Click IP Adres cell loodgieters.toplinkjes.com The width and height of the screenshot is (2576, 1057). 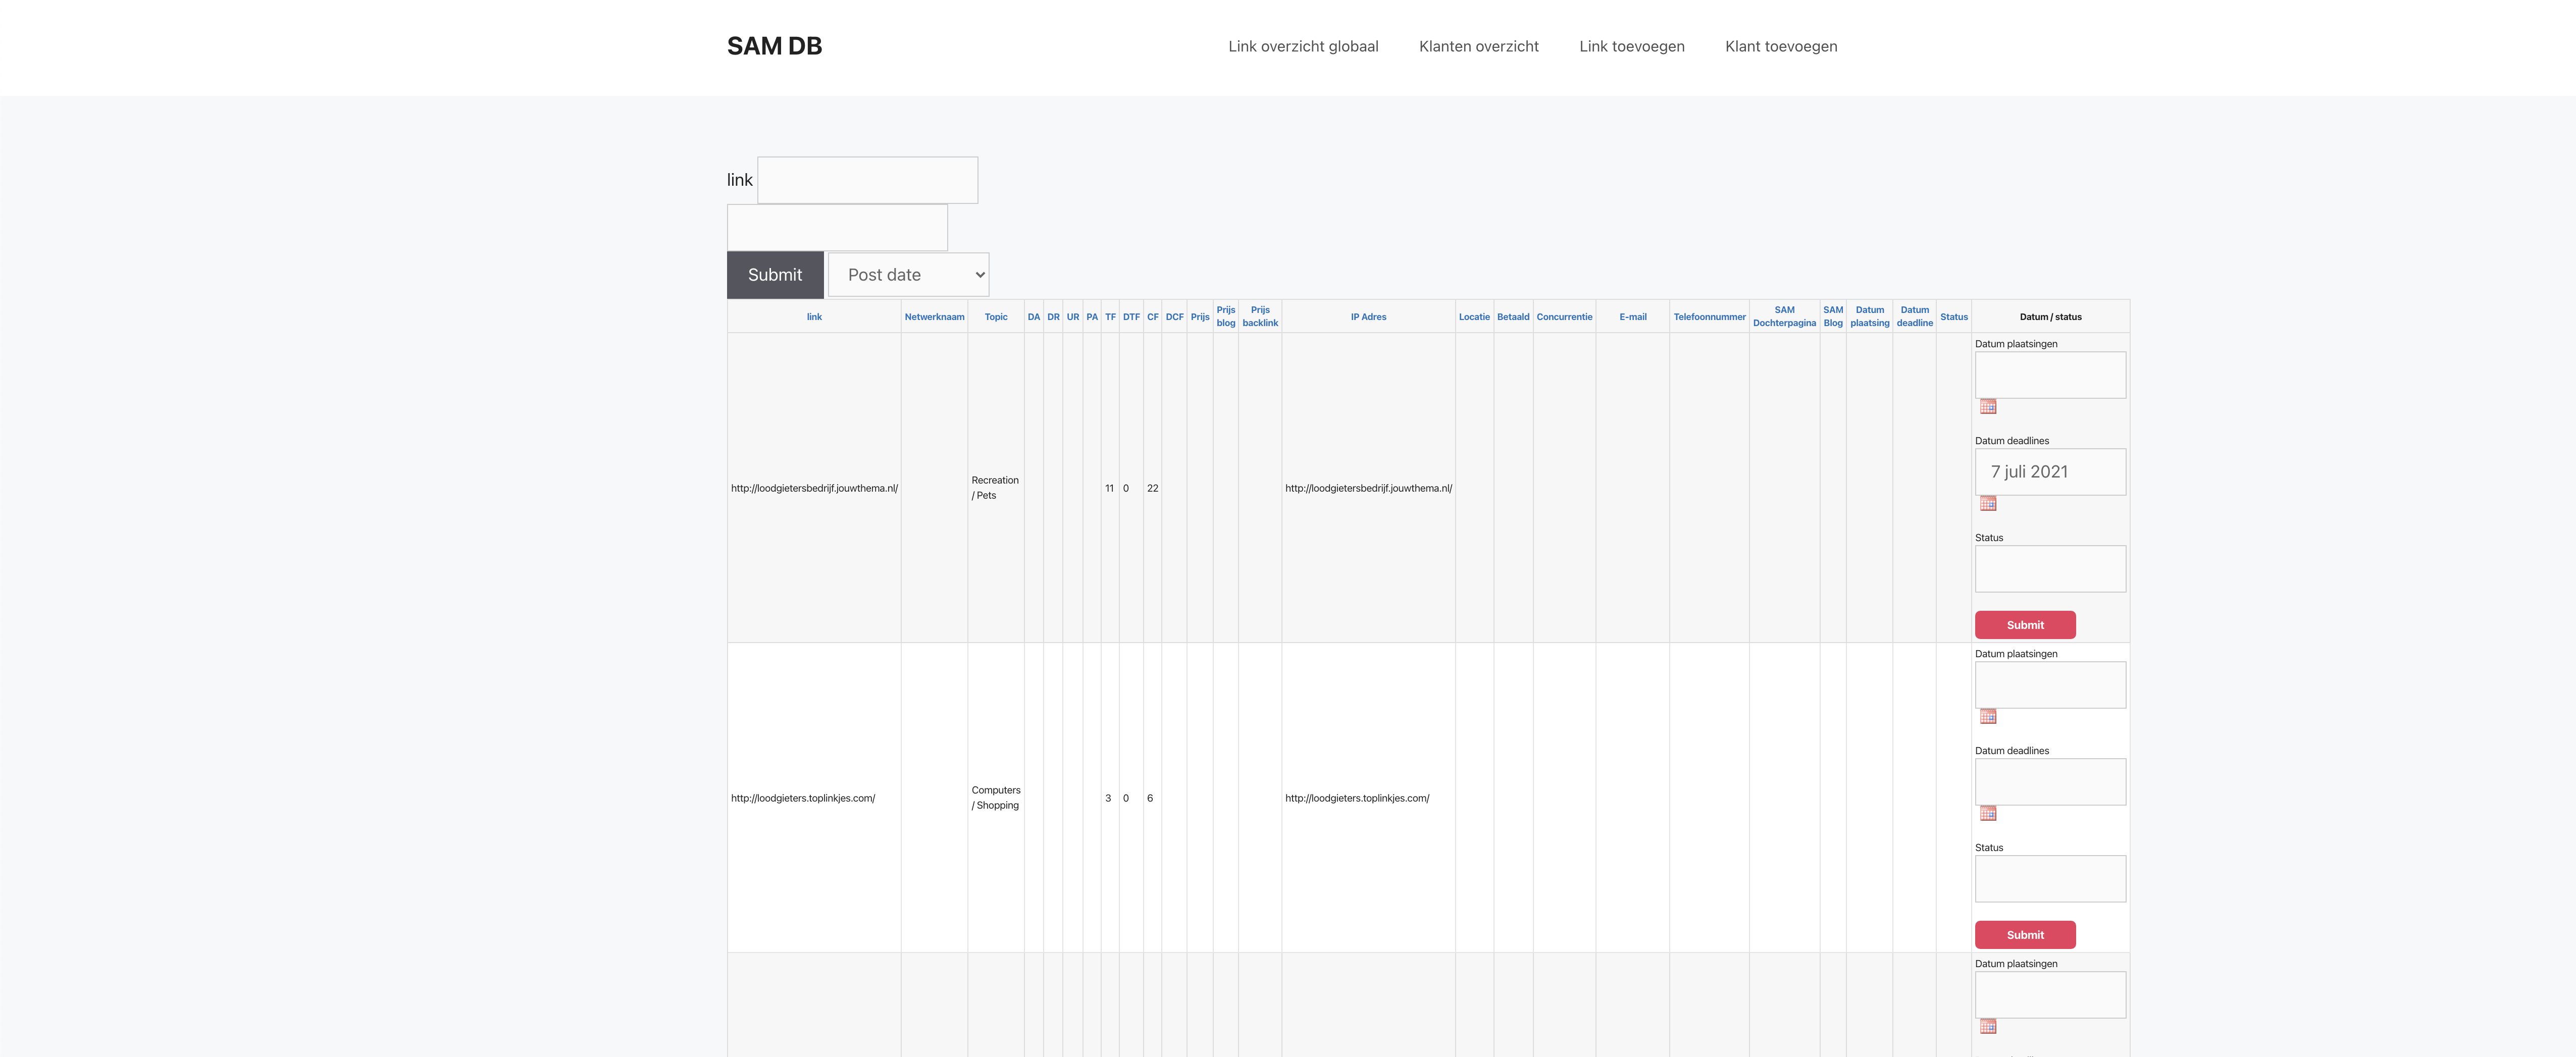(x=1357, y=798)
